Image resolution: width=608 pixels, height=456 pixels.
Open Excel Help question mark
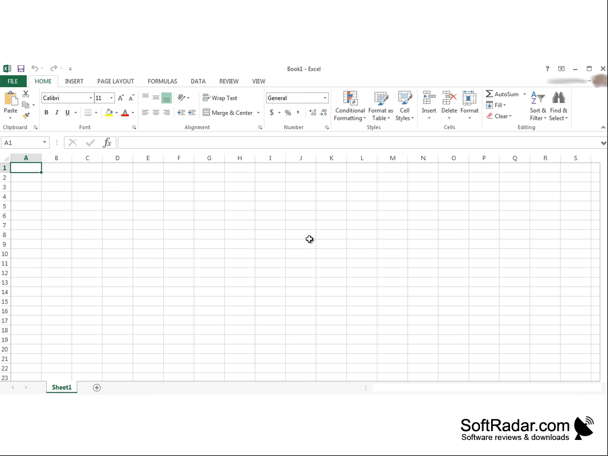(547, 69)
